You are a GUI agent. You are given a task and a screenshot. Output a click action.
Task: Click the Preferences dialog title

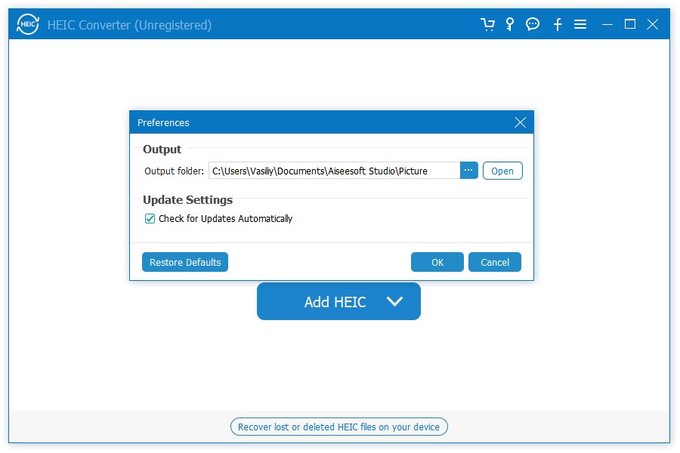tap(163, 122)
